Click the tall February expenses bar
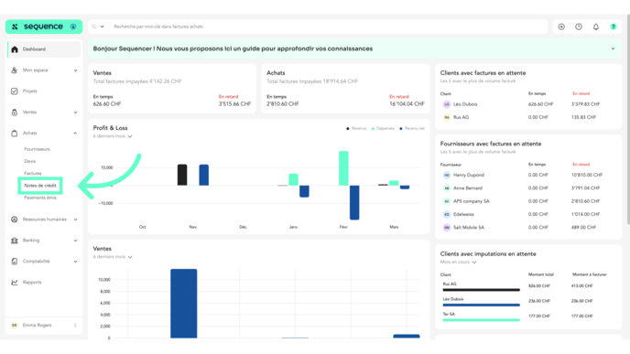The width and height of the screenshot is (630, 354). pos(343,168)
